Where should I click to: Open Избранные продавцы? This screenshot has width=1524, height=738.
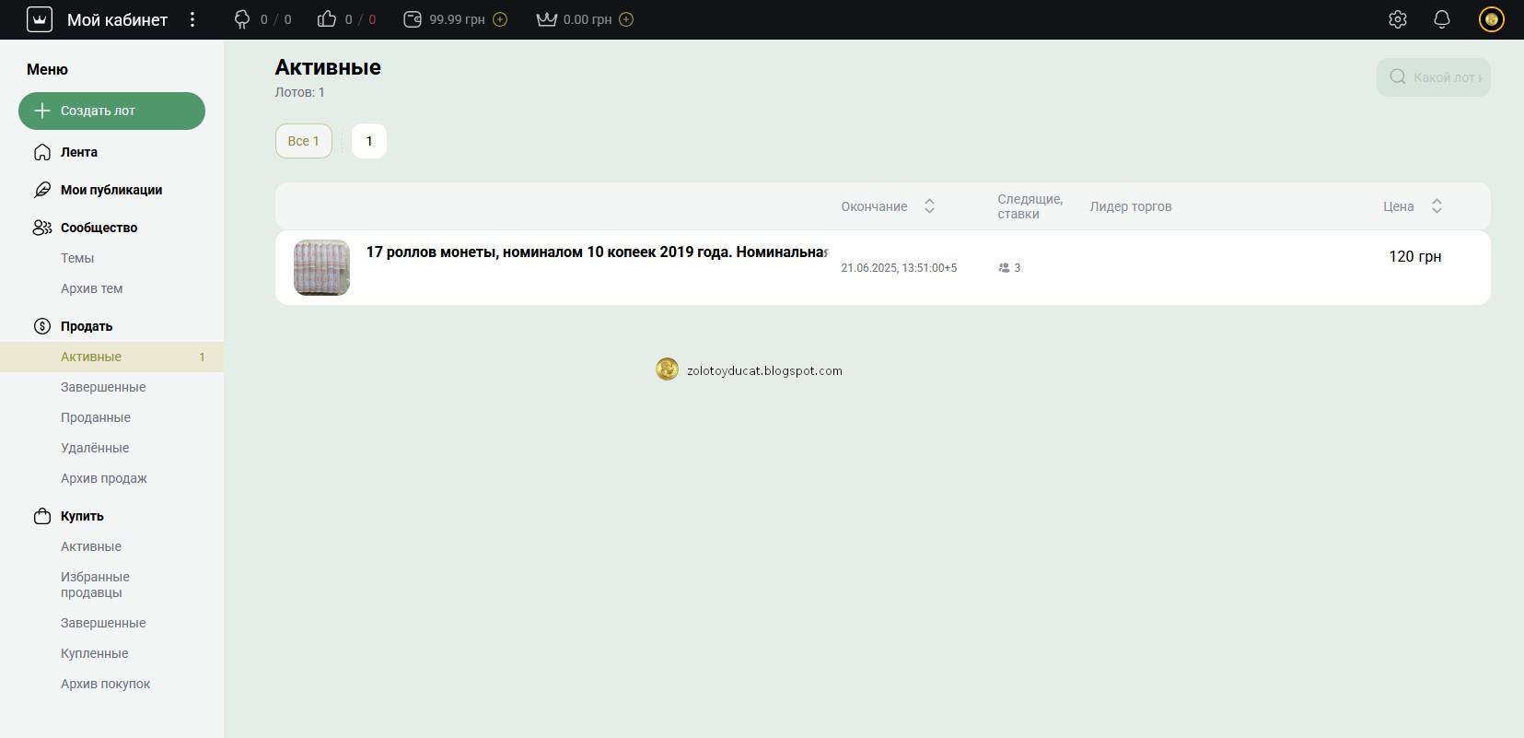[x=95, y=584]
